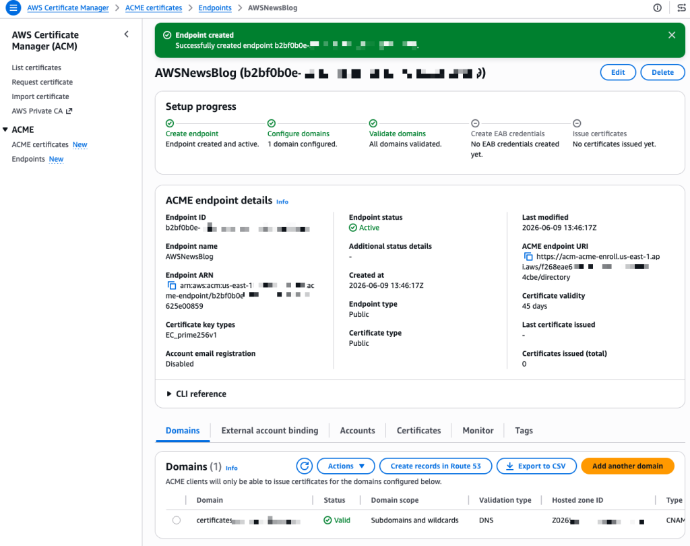This screenshot has height=546, width=690.
Task: Click the Domain column header
Action: [210, 500]
